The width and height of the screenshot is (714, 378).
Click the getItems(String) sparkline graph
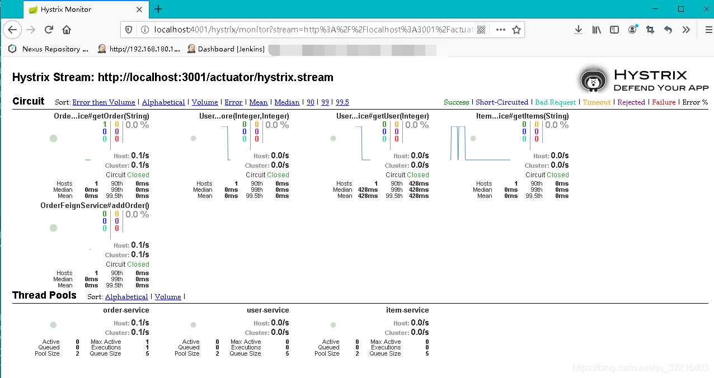(480, 143)
